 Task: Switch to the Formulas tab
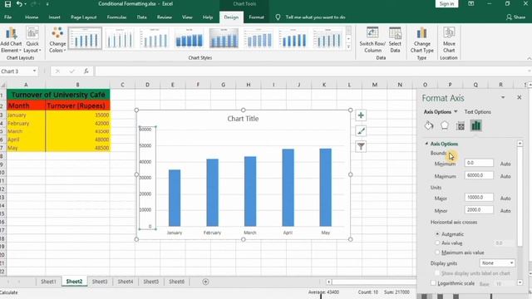(116, 17)
